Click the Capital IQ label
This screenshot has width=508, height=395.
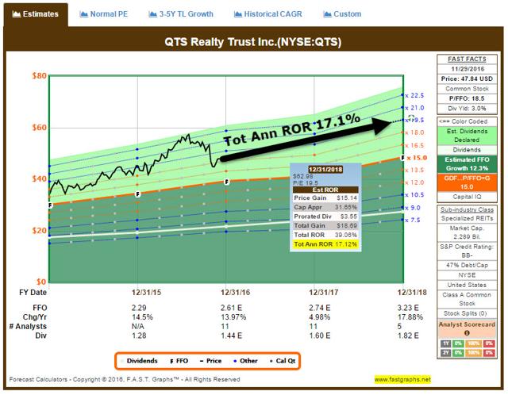tap(467, 197)
